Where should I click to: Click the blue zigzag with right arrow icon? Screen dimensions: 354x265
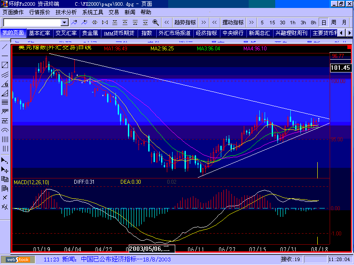pos(74,23)
